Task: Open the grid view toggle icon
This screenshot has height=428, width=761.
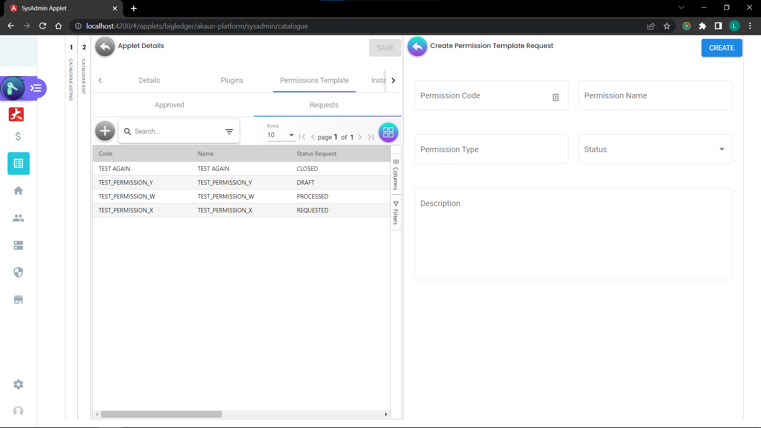Action: point(388,132)
